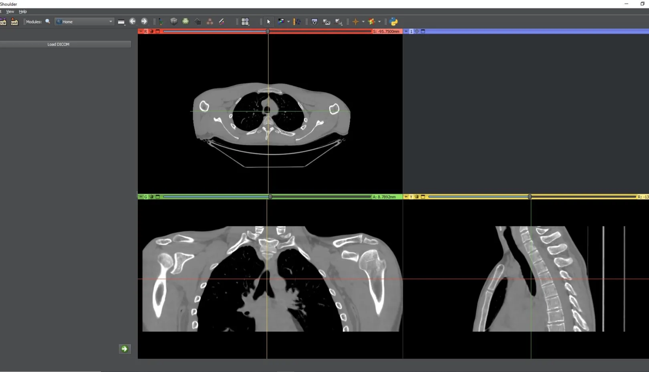
Task: Open the Data module tree icon
Action: pos(161,22)
